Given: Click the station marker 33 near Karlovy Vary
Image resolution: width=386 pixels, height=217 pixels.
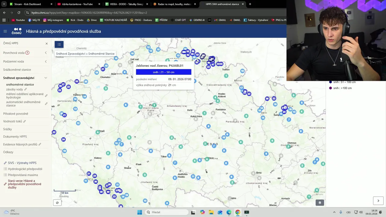Looking at the screenshot, I should click(77, 81).
